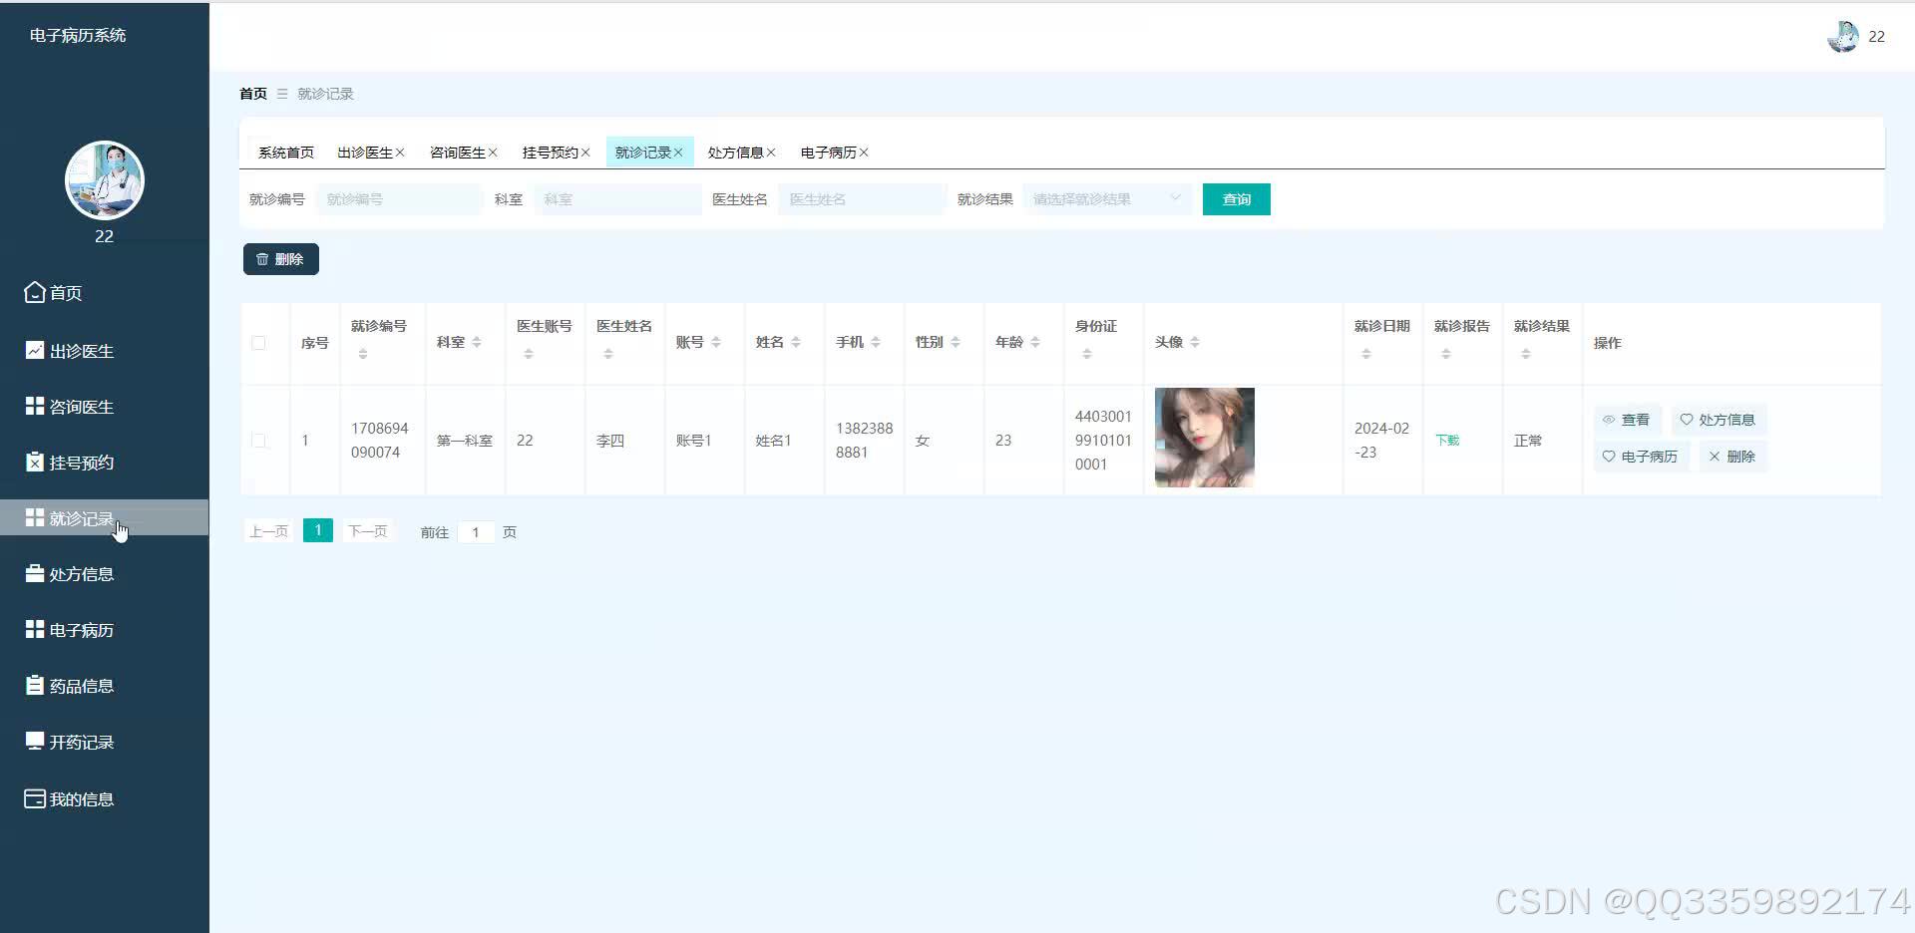Close the 电子病历 tab
This screenshot has height=933, width=1915.
[864, 153]
